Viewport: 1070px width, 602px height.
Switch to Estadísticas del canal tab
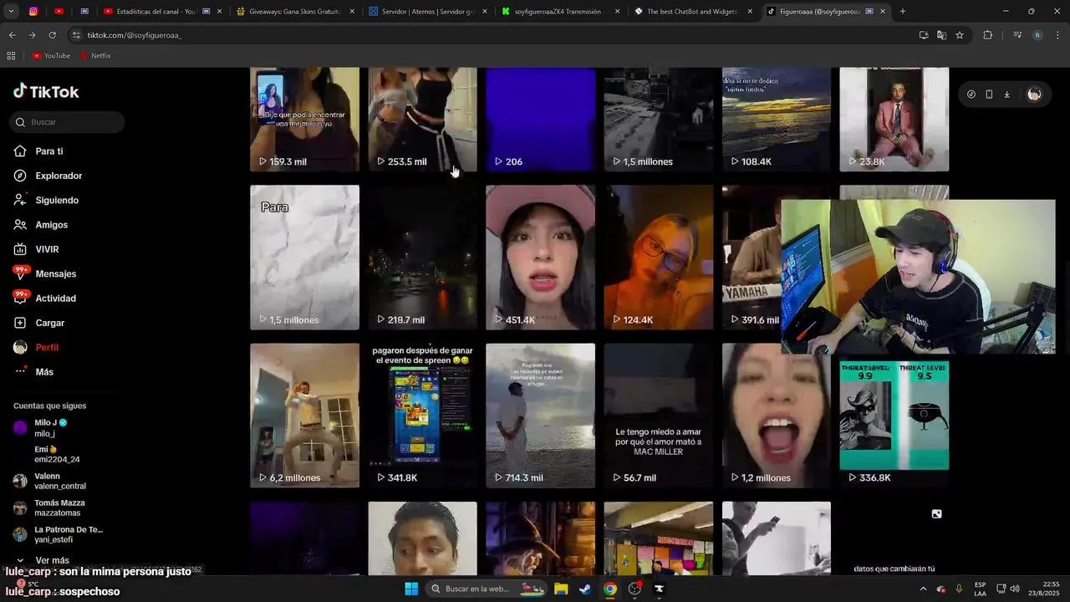pos(162,12)
